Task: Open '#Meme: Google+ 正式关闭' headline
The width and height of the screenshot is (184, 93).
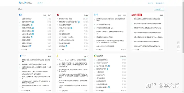Action: click(x=73, y=60)
